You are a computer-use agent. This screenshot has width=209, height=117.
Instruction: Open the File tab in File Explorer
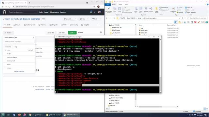click(107, 5)
